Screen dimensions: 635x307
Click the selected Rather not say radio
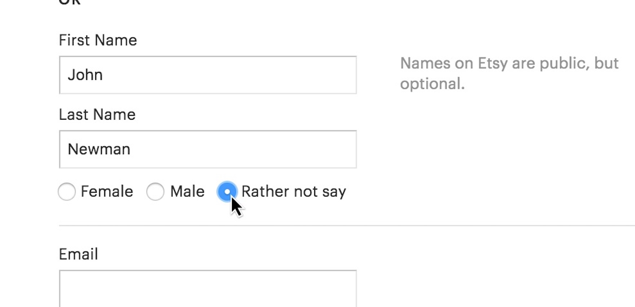tap(227, 191)
